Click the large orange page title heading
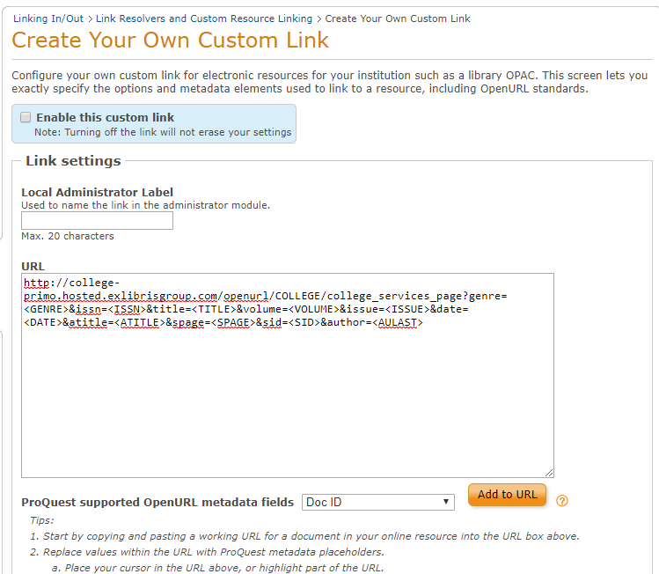The image size is (659, 574). 170,40
